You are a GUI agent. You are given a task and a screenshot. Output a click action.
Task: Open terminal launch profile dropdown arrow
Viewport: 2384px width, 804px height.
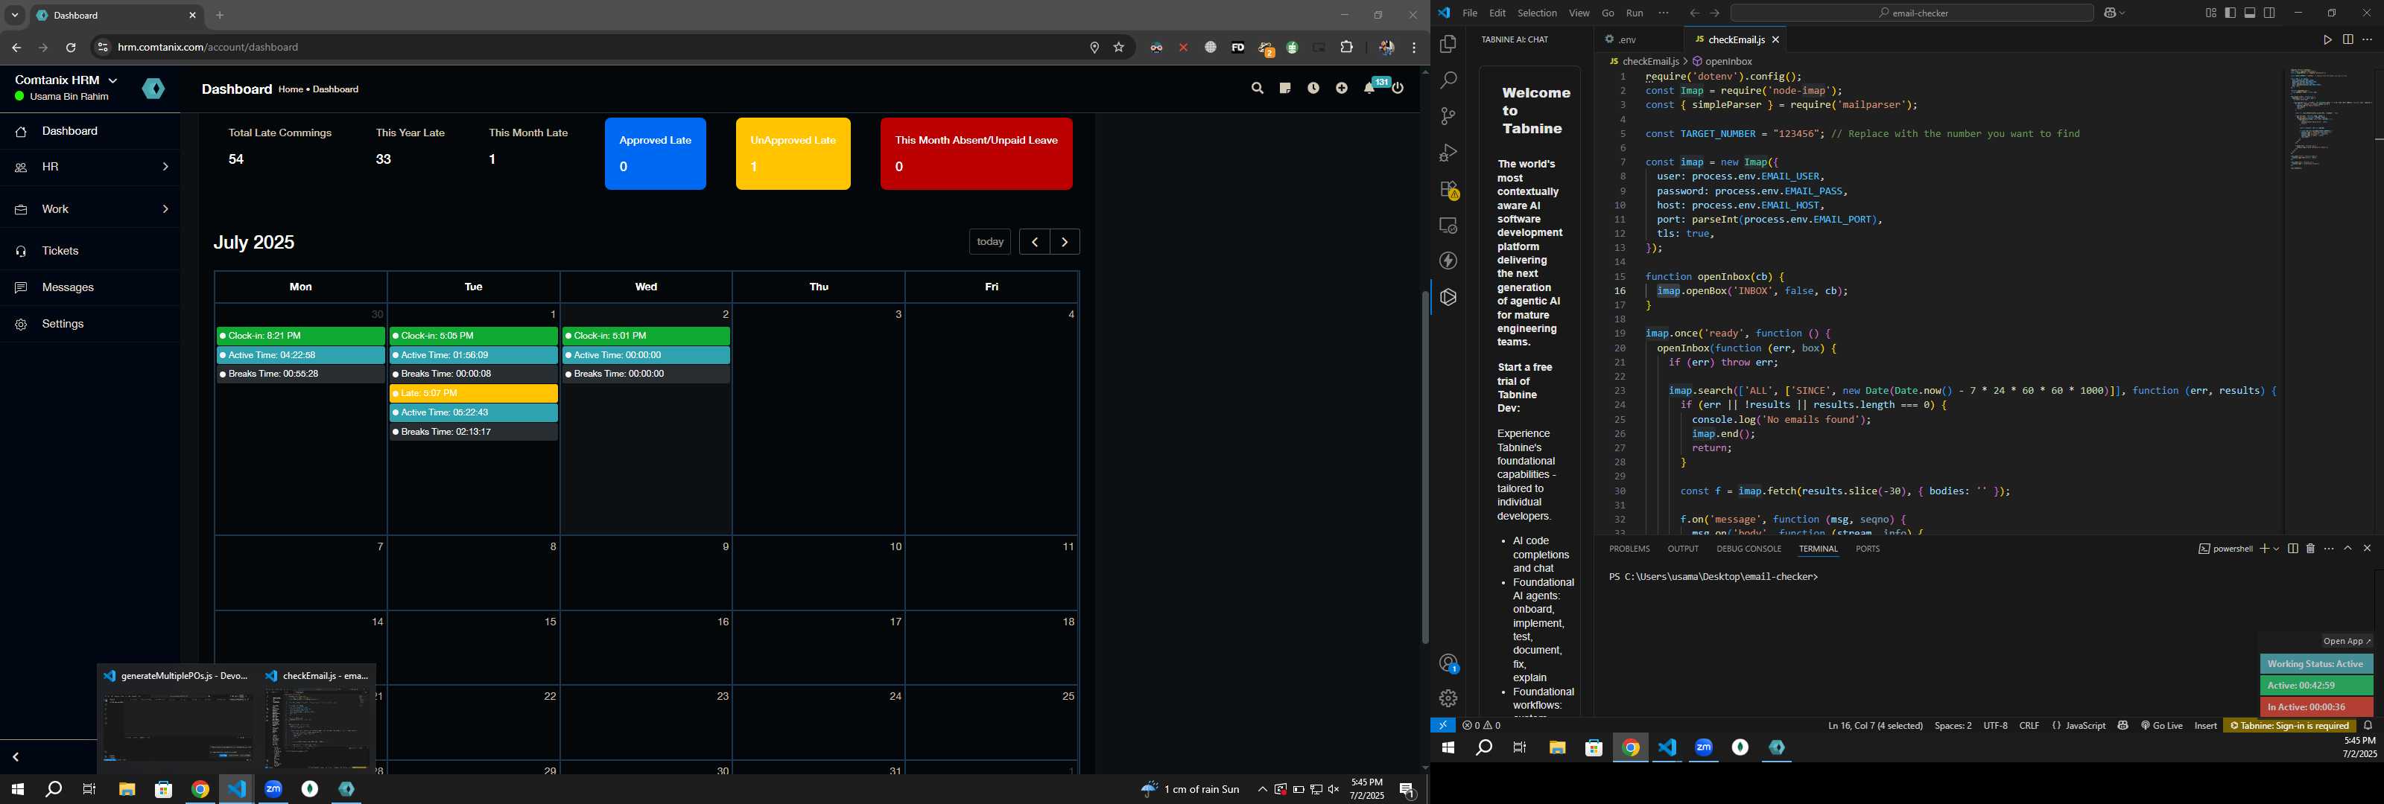2276,549
